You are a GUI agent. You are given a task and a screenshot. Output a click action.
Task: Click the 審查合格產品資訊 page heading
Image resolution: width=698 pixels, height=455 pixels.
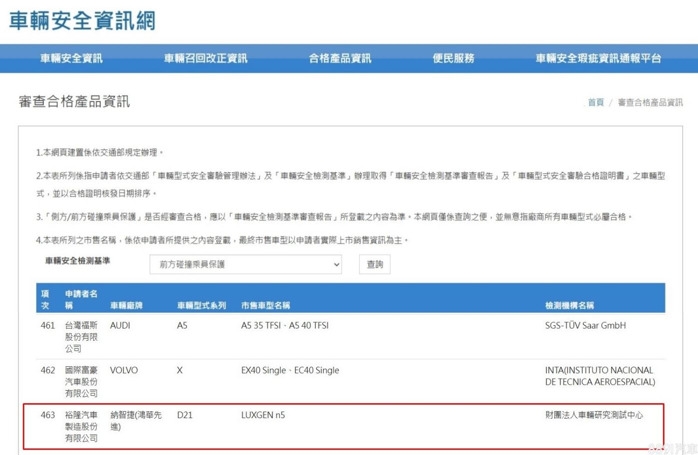[x=74, y=102]
